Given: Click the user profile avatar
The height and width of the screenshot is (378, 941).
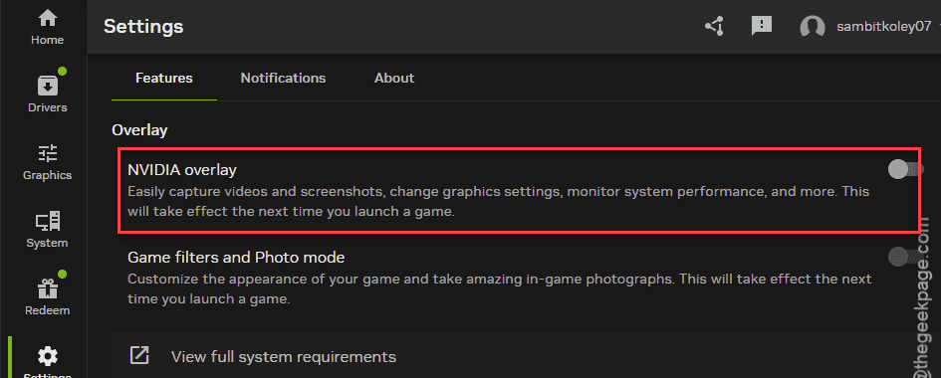Looking at the screenshot, I should 813,27.
